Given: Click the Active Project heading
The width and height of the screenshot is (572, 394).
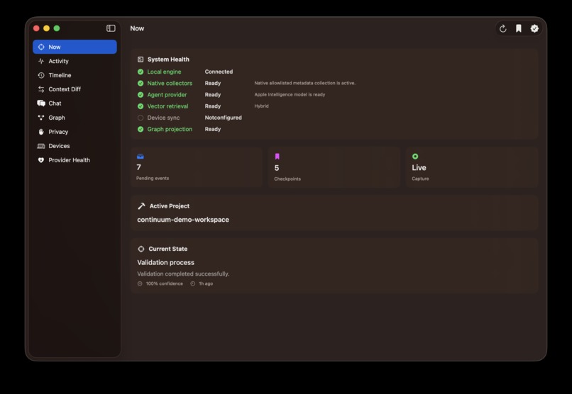Looking at the screenshot, I should 170,206.
